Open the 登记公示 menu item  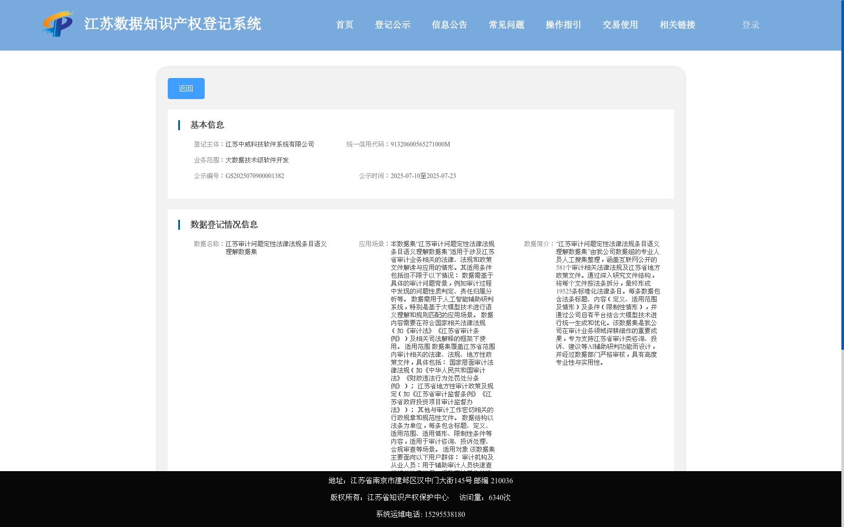click(392, 25)
